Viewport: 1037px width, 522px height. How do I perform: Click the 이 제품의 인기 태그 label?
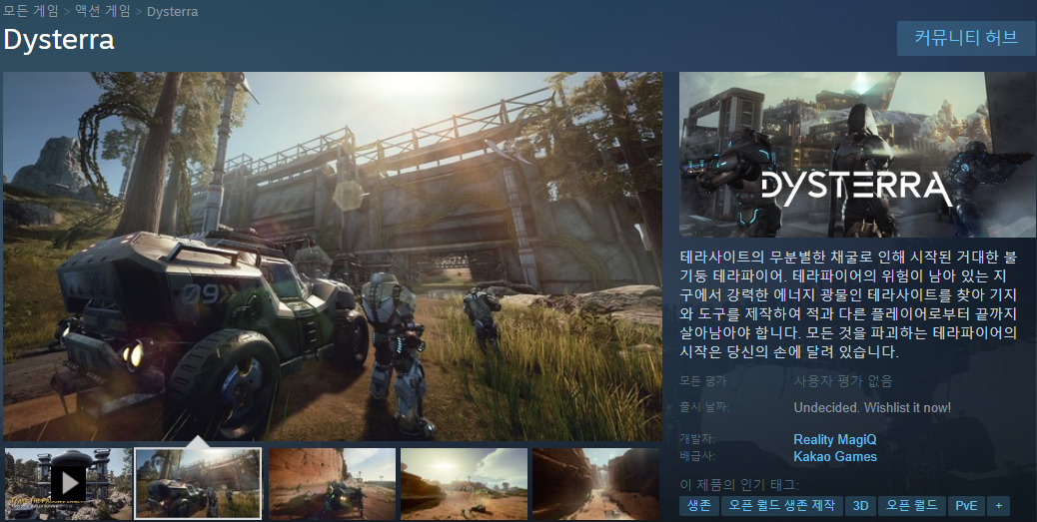739,486
